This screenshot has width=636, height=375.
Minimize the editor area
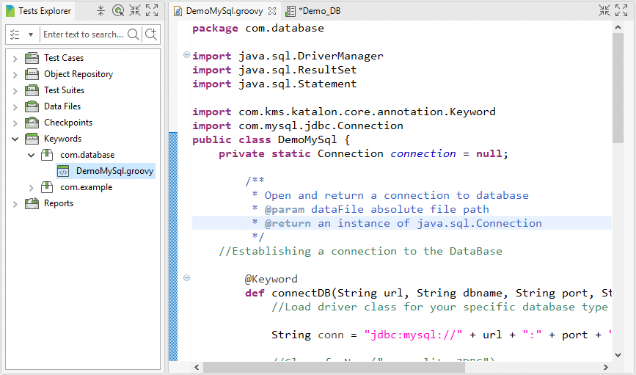pos(604,10)
